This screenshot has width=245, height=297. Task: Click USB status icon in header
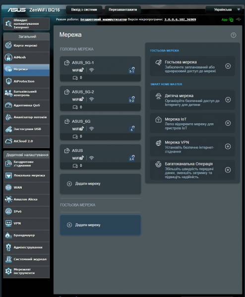pos(239,19)
